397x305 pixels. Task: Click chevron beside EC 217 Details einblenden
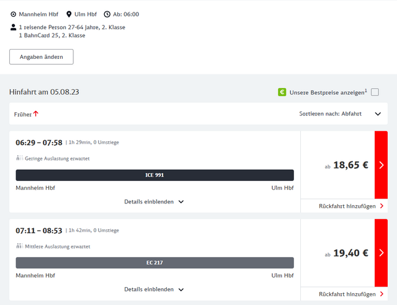[181, 290]
